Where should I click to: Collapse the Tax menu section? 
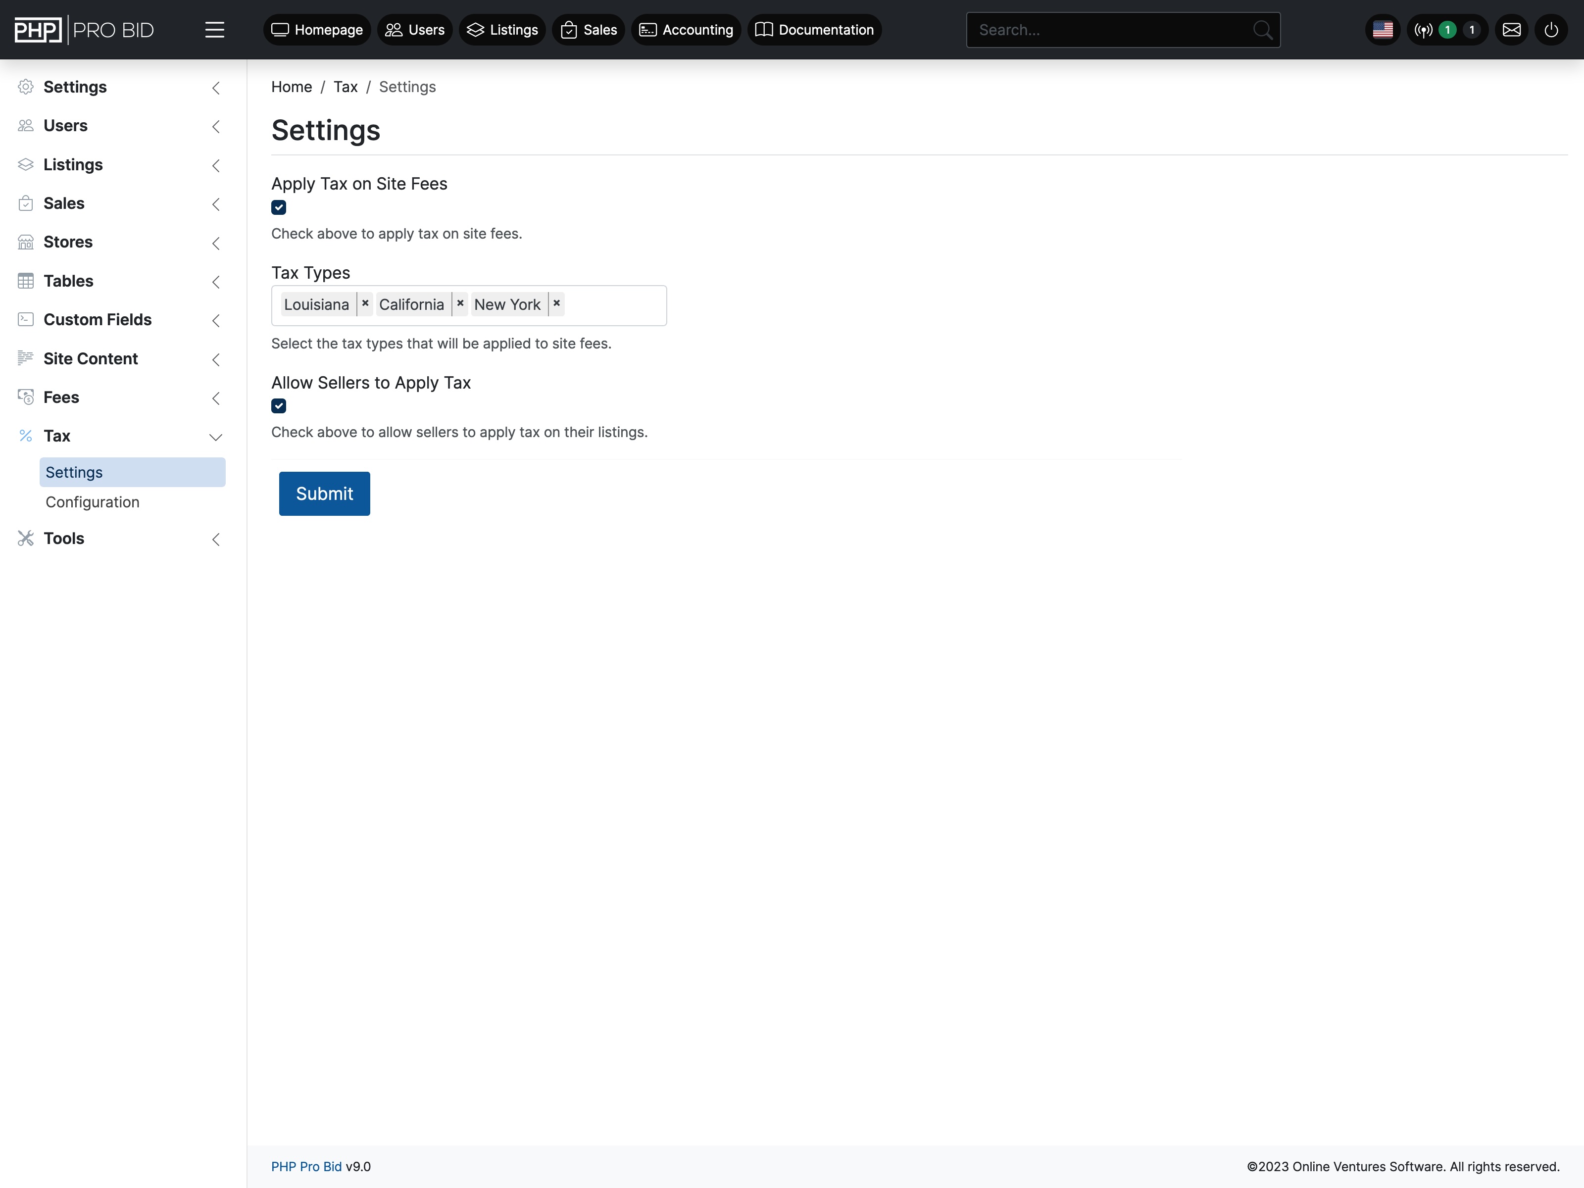coord(215,436)
